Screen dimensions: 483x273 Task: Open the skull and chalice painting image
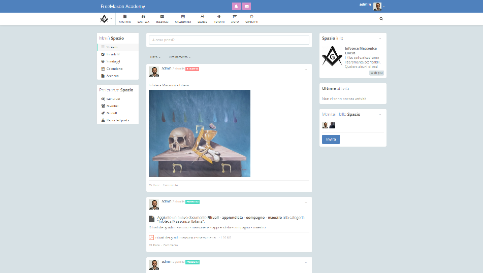click(x=200, y=133)
